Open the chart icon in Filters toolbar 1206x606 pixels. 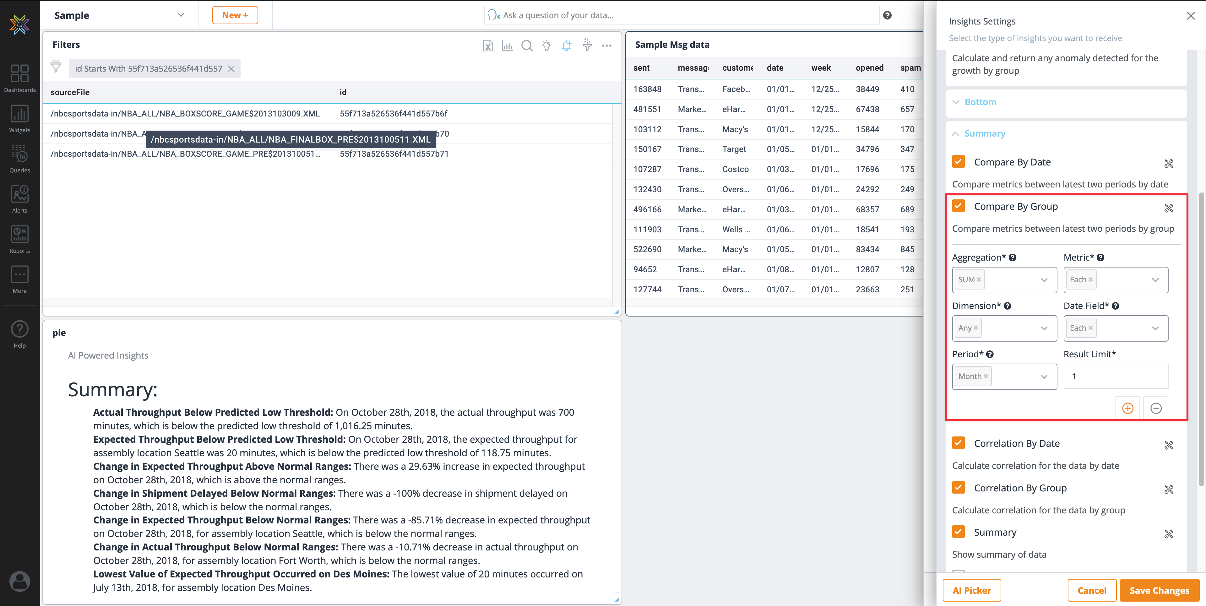(507, 46)
